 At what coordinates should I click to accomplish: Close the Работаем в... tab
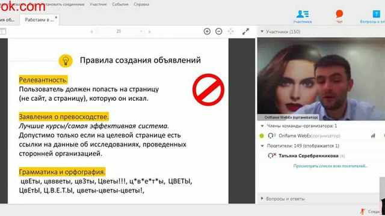[x=56, y=17]
